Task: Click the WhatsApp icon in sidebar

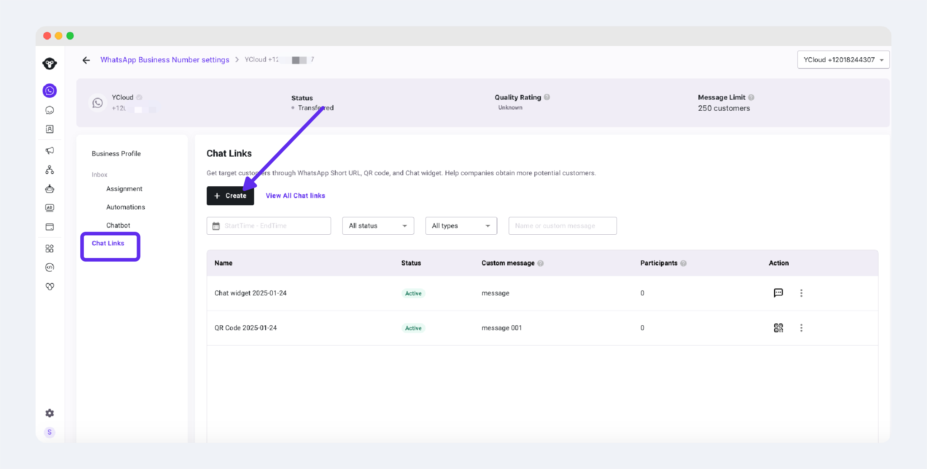Action: click(x=50, y=91)
